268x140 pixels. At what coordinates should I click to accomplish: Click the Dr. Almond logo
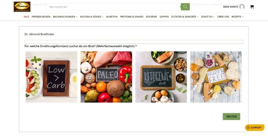point(22,7)
